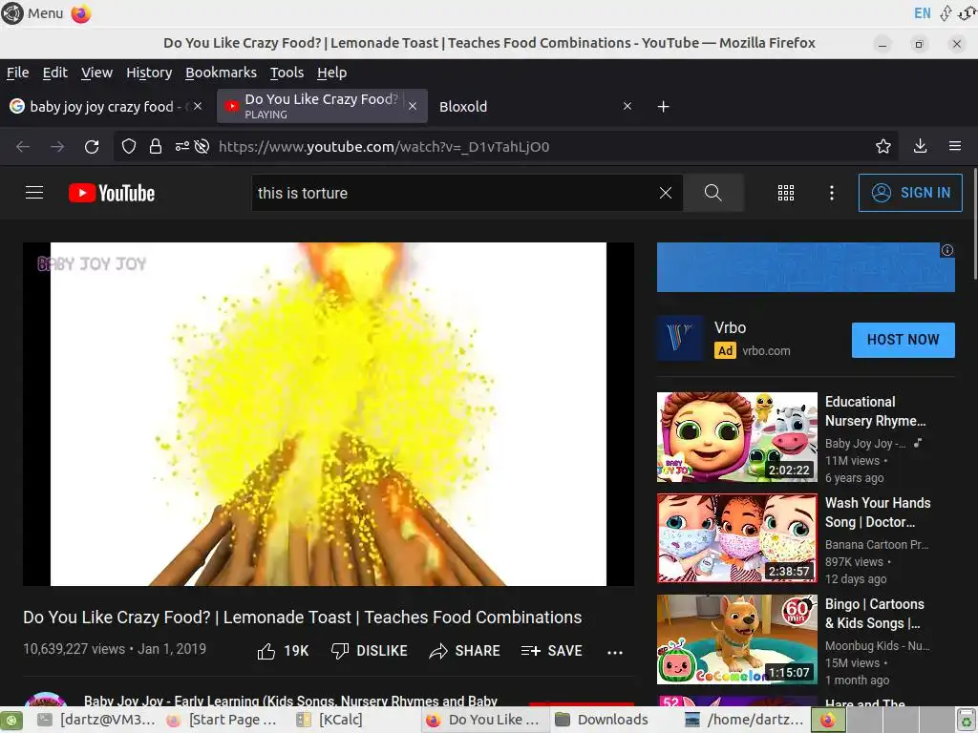The width and height of the screenshot is (978, 733).
Task: Bookmark this page with the star
Action: (883, 146)
